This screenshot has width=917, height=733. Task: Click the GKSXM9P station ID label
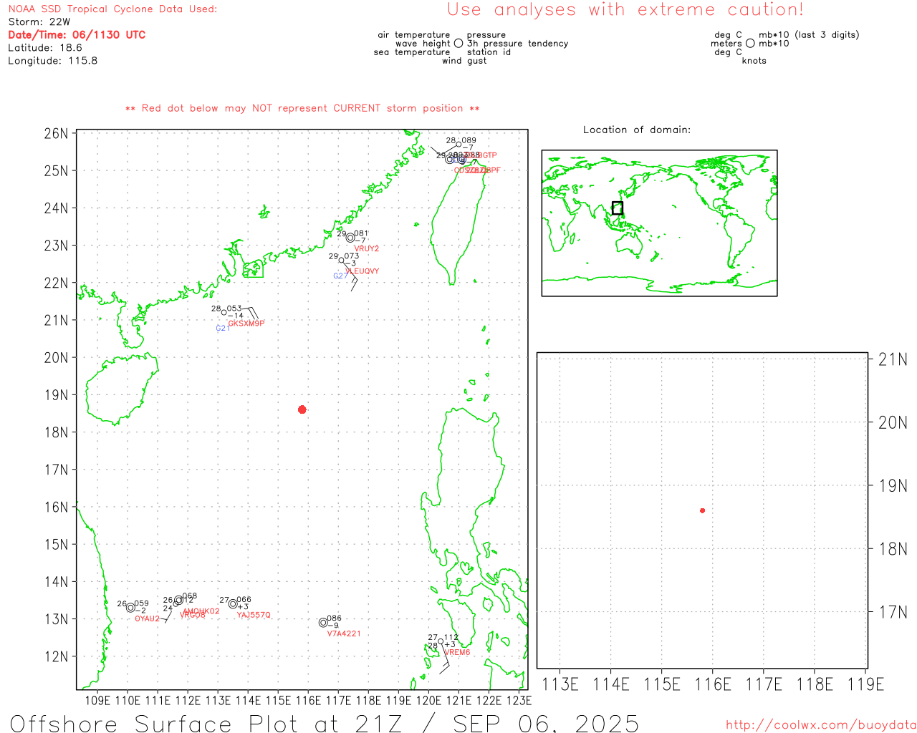coord(246,324)
